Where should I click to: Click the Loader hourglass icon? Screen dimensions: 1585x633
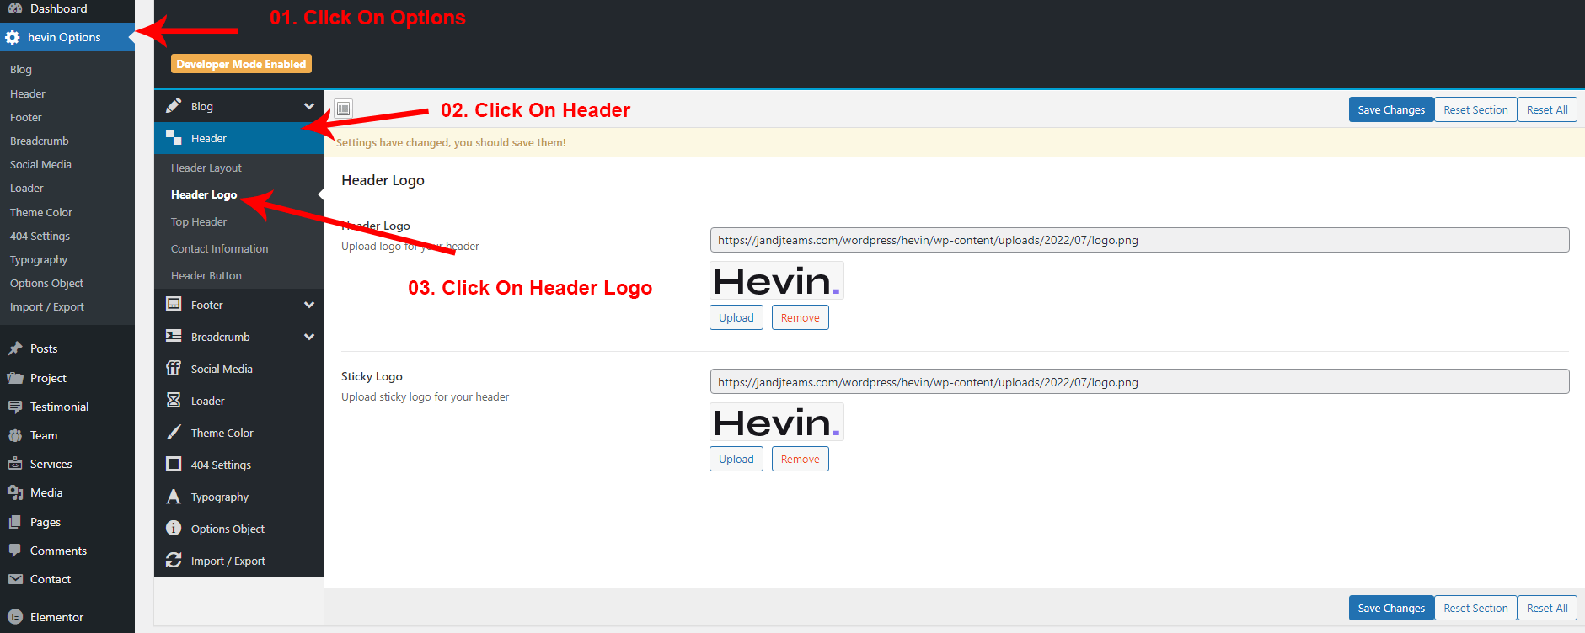pos(174,401)
